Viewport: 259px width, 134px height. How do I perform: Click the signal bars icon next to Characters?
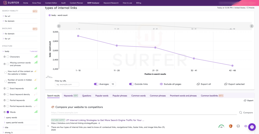pos(36,56)
